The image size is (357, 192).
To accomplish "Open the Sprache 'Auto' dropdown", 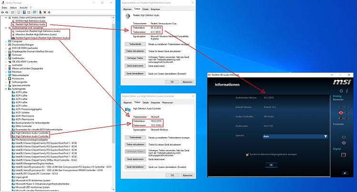I will (295, 136).
